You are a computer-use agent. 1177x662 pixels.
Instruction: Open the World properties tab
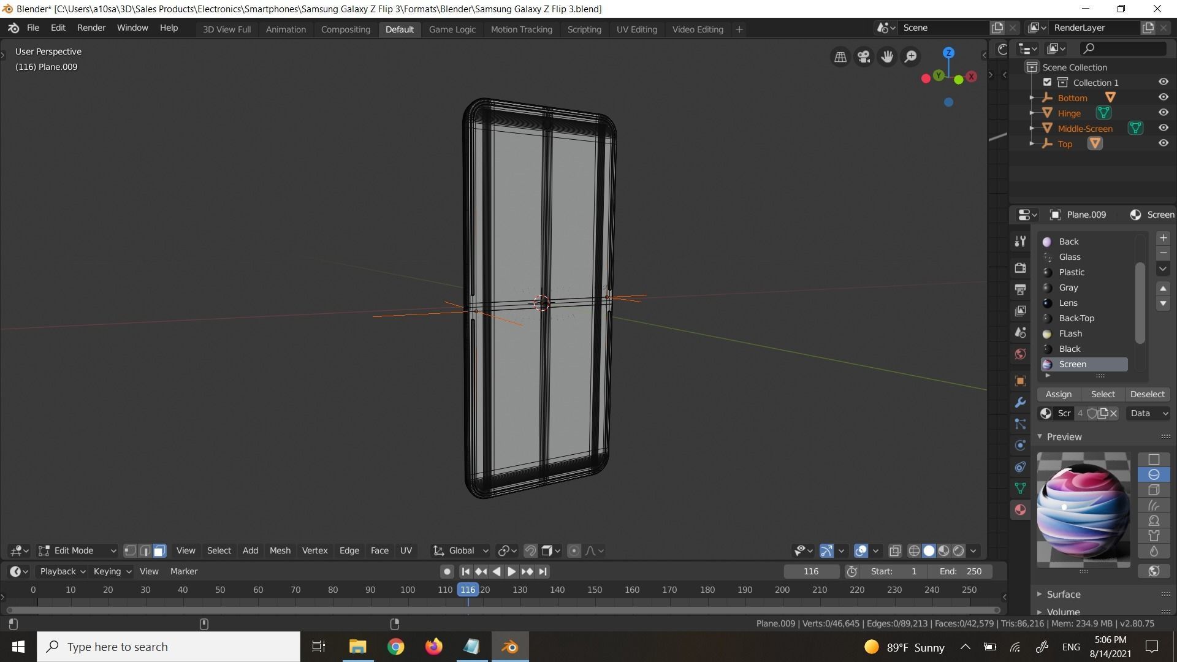click(x=1020, y=354)
